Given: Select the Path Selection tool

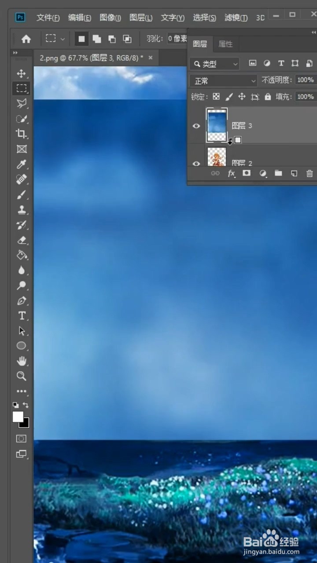Looking at the screenshot, I should point(21,331).
